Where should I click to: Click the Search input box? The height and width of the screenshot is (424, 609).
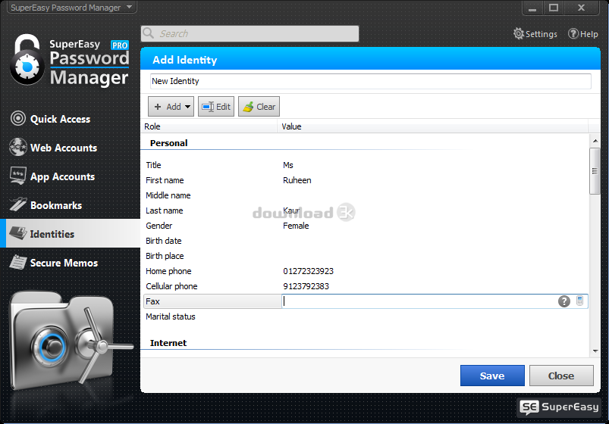250,34
